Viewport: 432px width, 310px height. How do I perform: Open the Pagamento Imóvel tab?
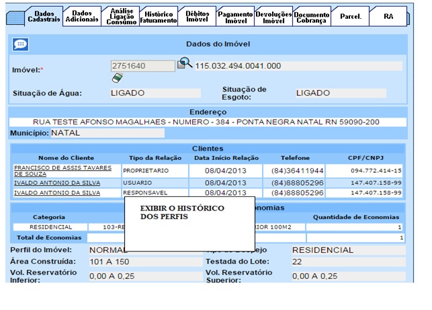pyautogui.click(x=235, y=17)
